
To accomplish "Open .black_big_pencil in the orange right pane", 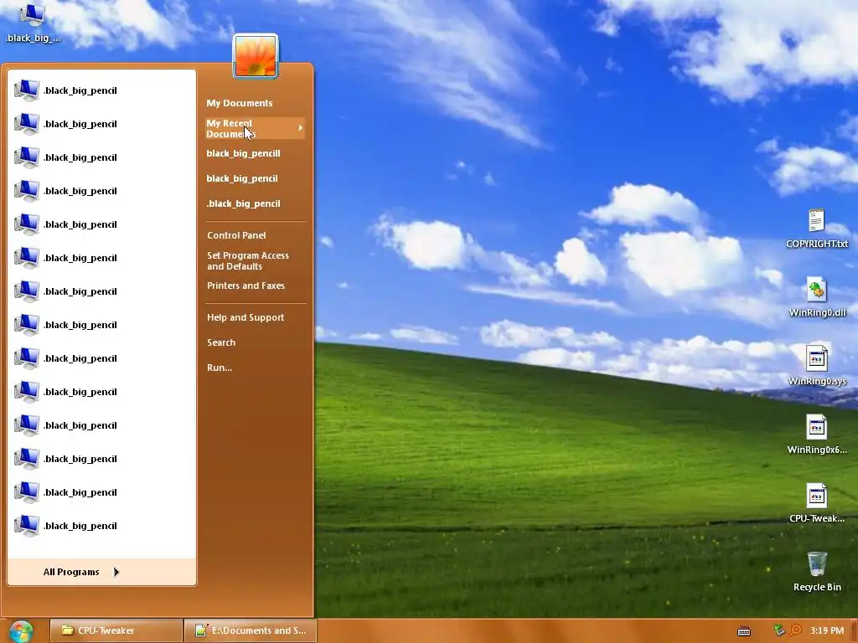I will [x=243, y=203].
